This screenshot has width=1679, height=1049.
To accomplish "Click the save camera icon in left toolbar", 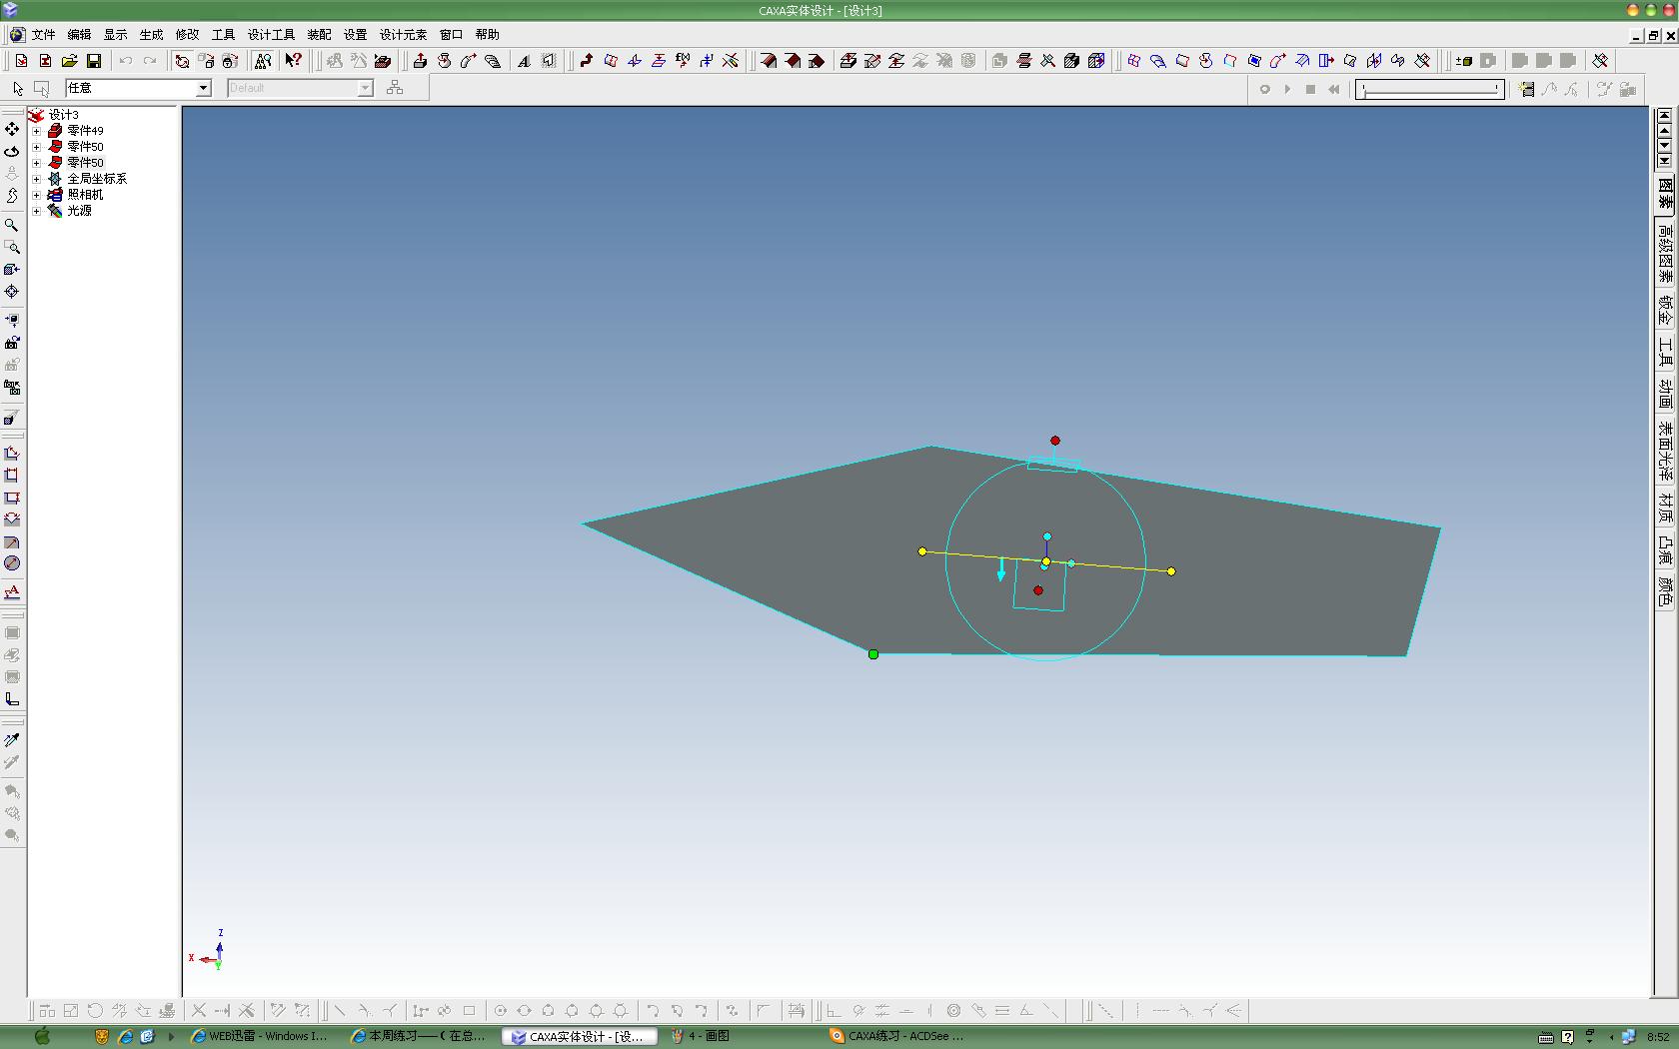I will (12, 343).
